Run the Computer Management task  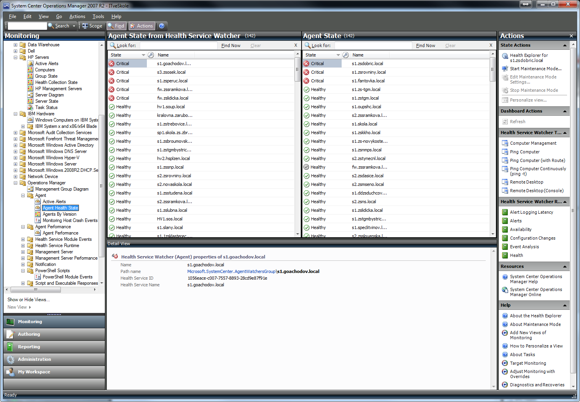533,143
